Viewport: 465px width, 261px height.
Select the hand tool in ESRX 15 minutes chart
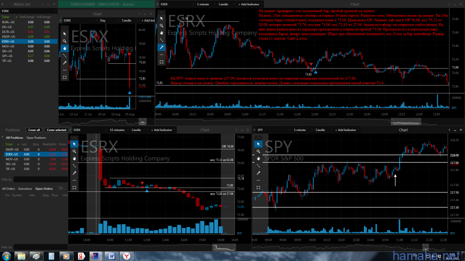point(74,159)
